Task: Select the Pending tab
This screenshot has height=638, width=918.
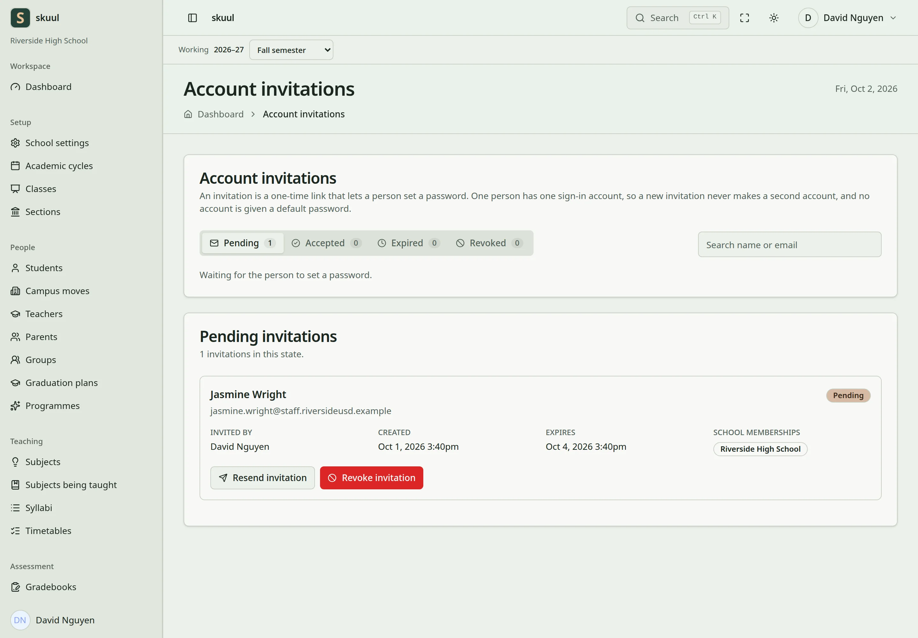Action: [x=243, y=243]
